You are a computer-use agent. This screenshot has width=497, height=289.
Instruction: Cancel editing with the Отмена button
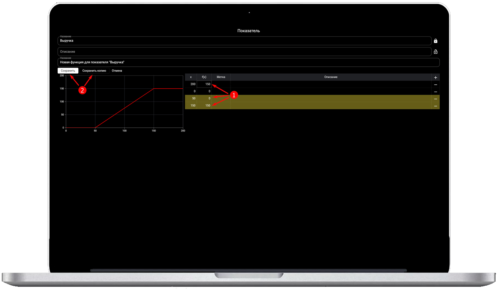117,71
